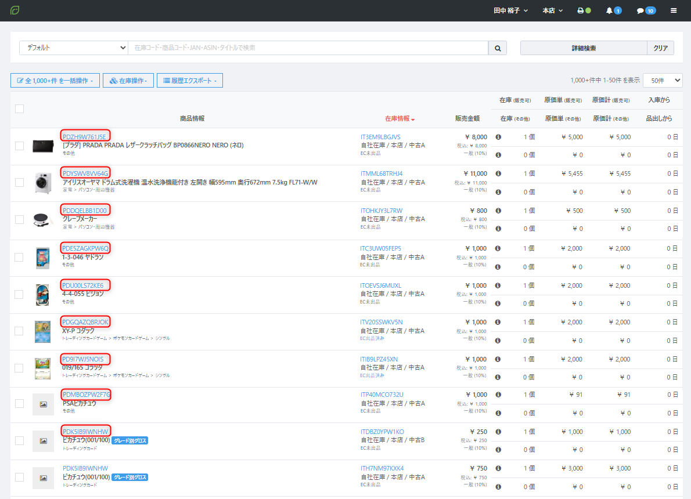
Task: Select the クレープメーカー row checkbox
Action: click(x=19, y=219)
